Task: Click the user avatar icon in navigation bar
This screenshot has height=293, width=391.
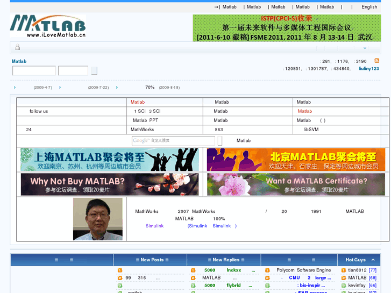Action: [17, 47]
